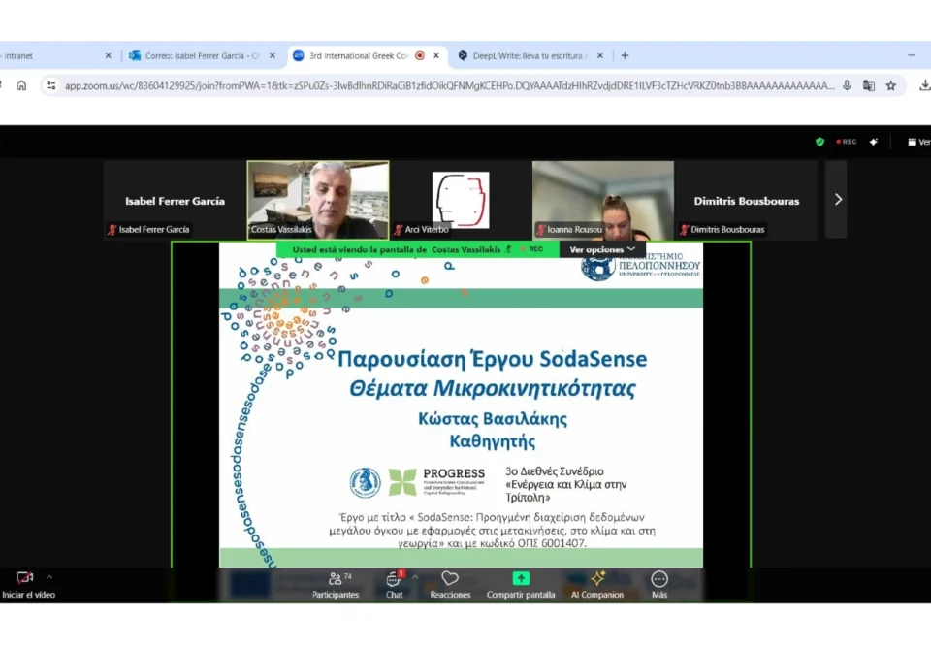Close the Intranet tab
The image size is (931, 649).
(x=108, y=55)
